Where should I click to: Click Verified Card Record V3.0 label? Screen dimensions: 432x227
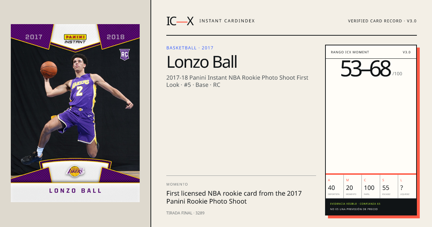click(x=382, y=21)
